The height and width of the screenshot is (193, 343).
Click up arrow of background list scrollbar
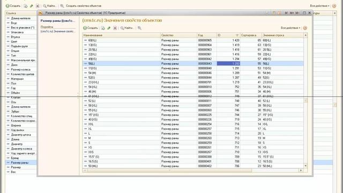point(334,13)
